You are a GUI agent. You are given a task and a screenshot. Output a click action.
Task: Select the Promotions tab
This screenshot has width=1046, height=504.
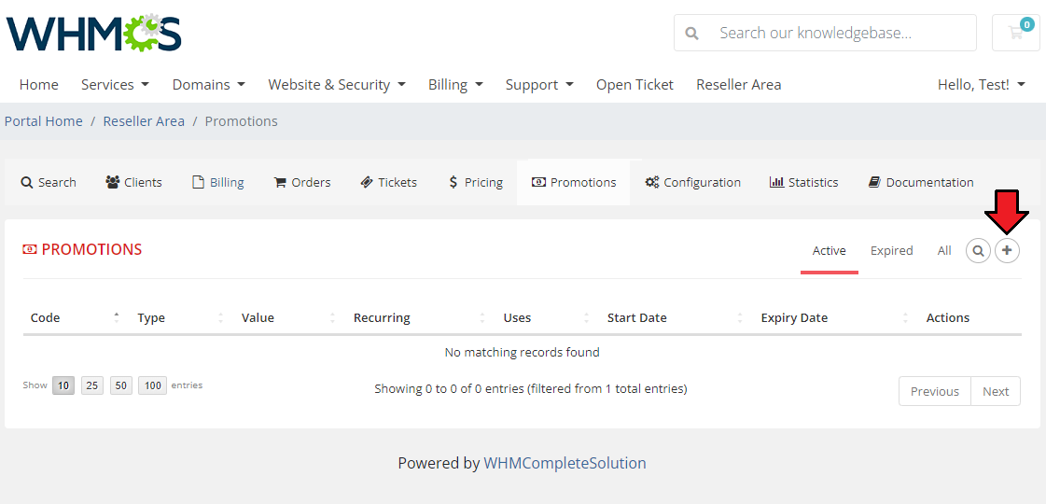pyautogui.click(x=574, y=182)
